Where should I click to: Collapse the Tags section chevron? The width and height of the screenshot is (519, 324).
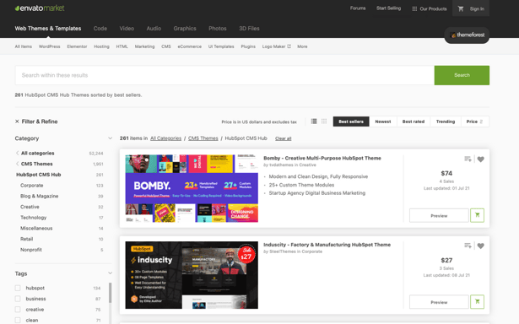pos(110,273)
